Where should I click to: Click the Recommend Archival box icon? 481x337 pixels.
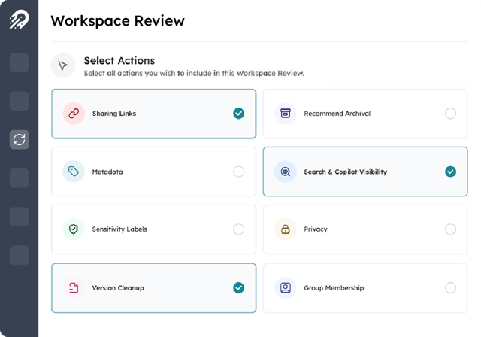[x=285, y=114]
